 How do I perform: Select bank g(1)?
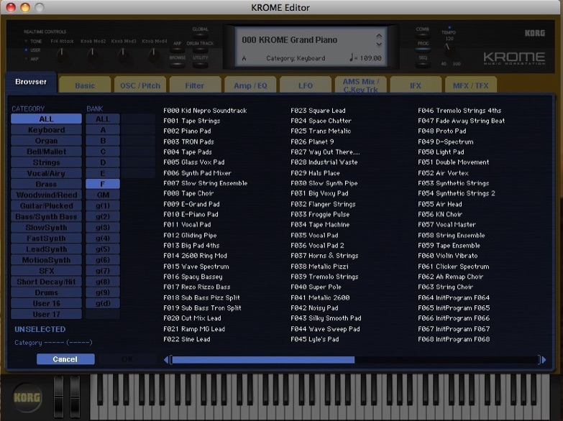coord(103,205)
